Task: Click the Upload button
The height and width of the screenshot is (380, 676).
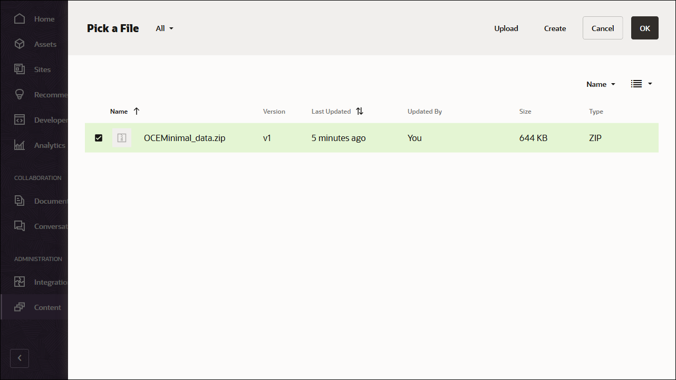Action: [x=506, y=28]
